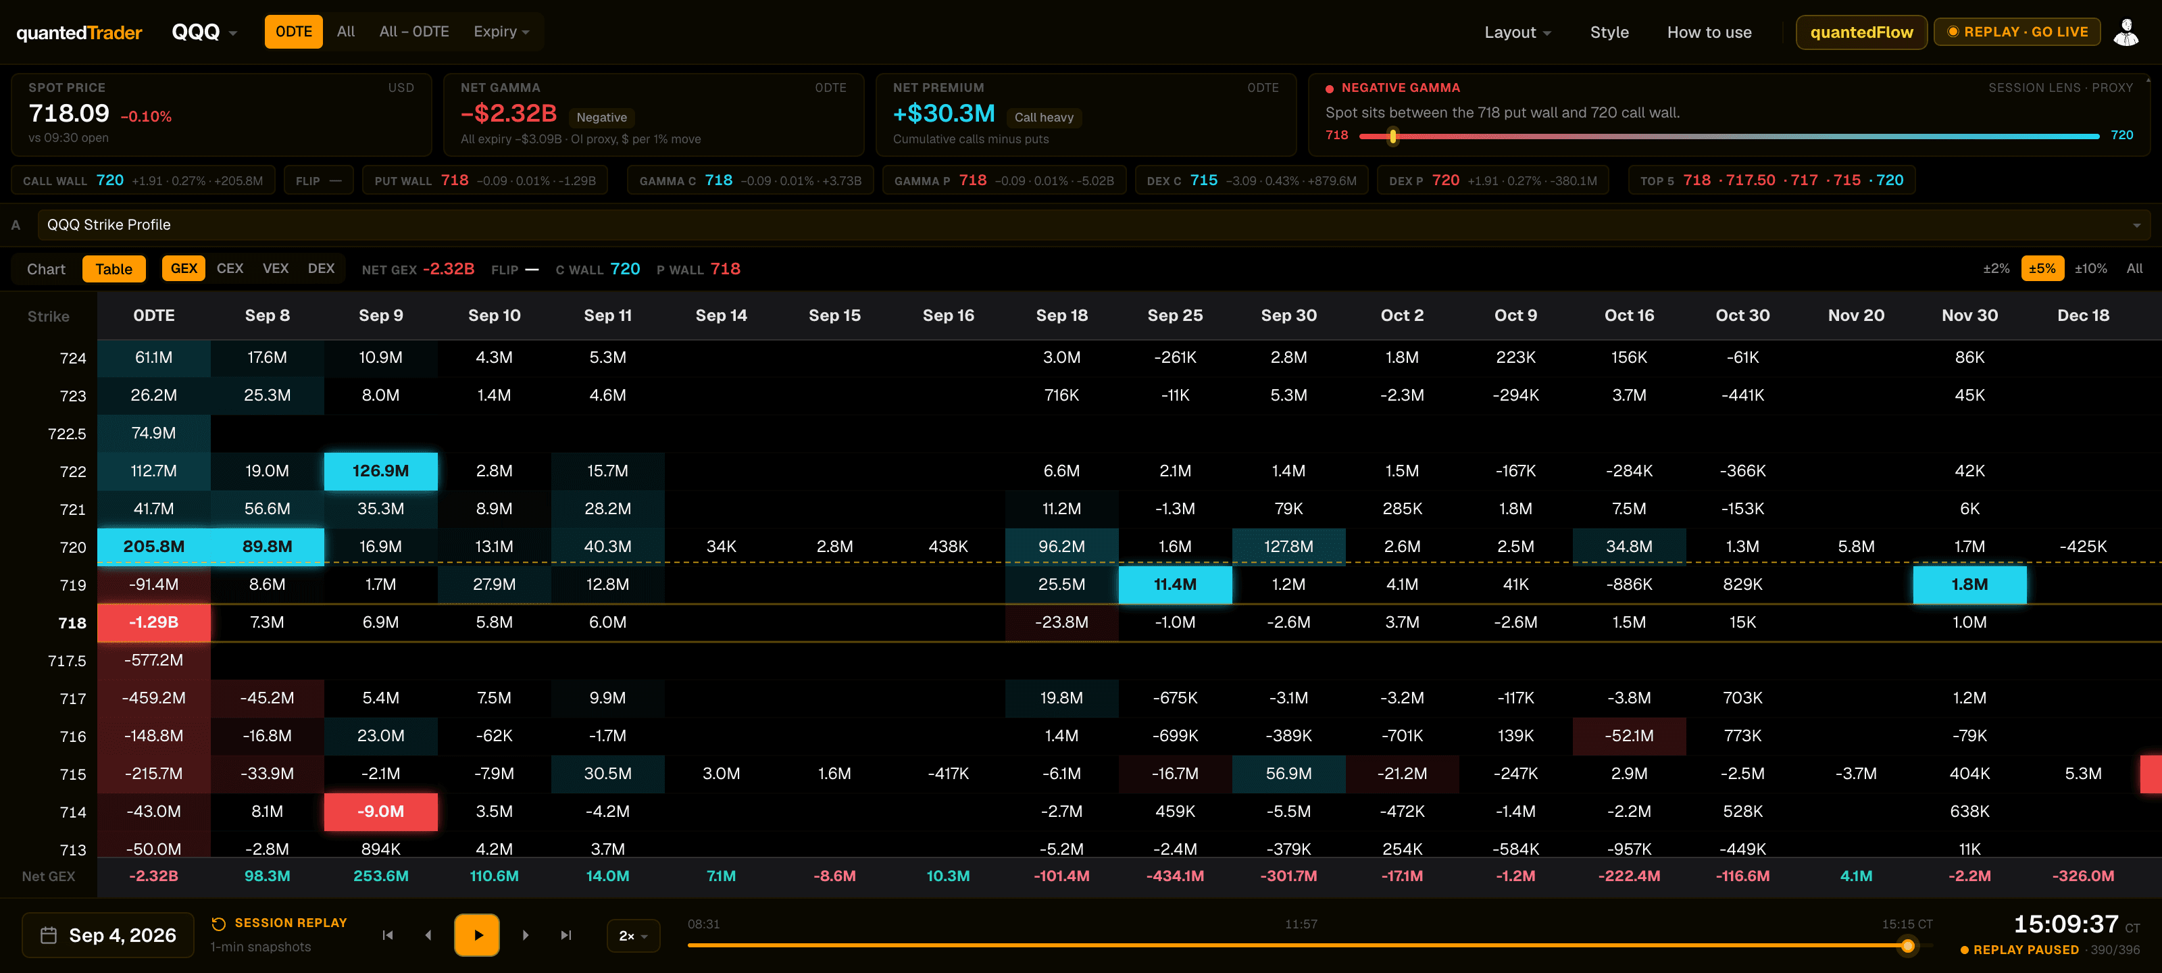
Task: Select the GEX metric tab
Action: [184, 269]
